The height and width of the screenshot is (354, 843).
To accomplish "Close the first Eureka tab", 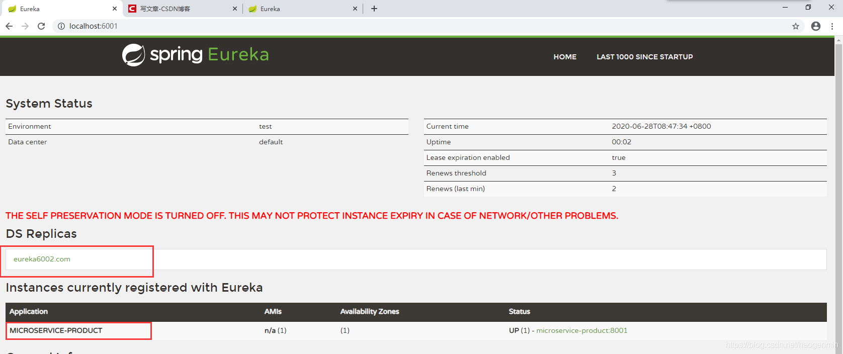I will tap(115, 9).
